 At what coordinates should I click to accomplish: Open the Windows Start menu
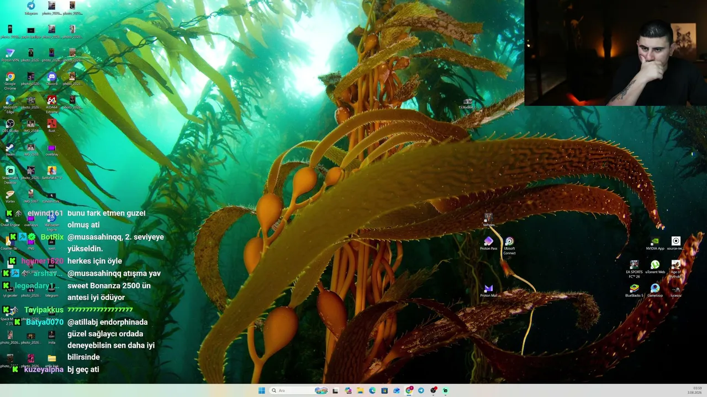pyautogui.click(x=261, y=390)
